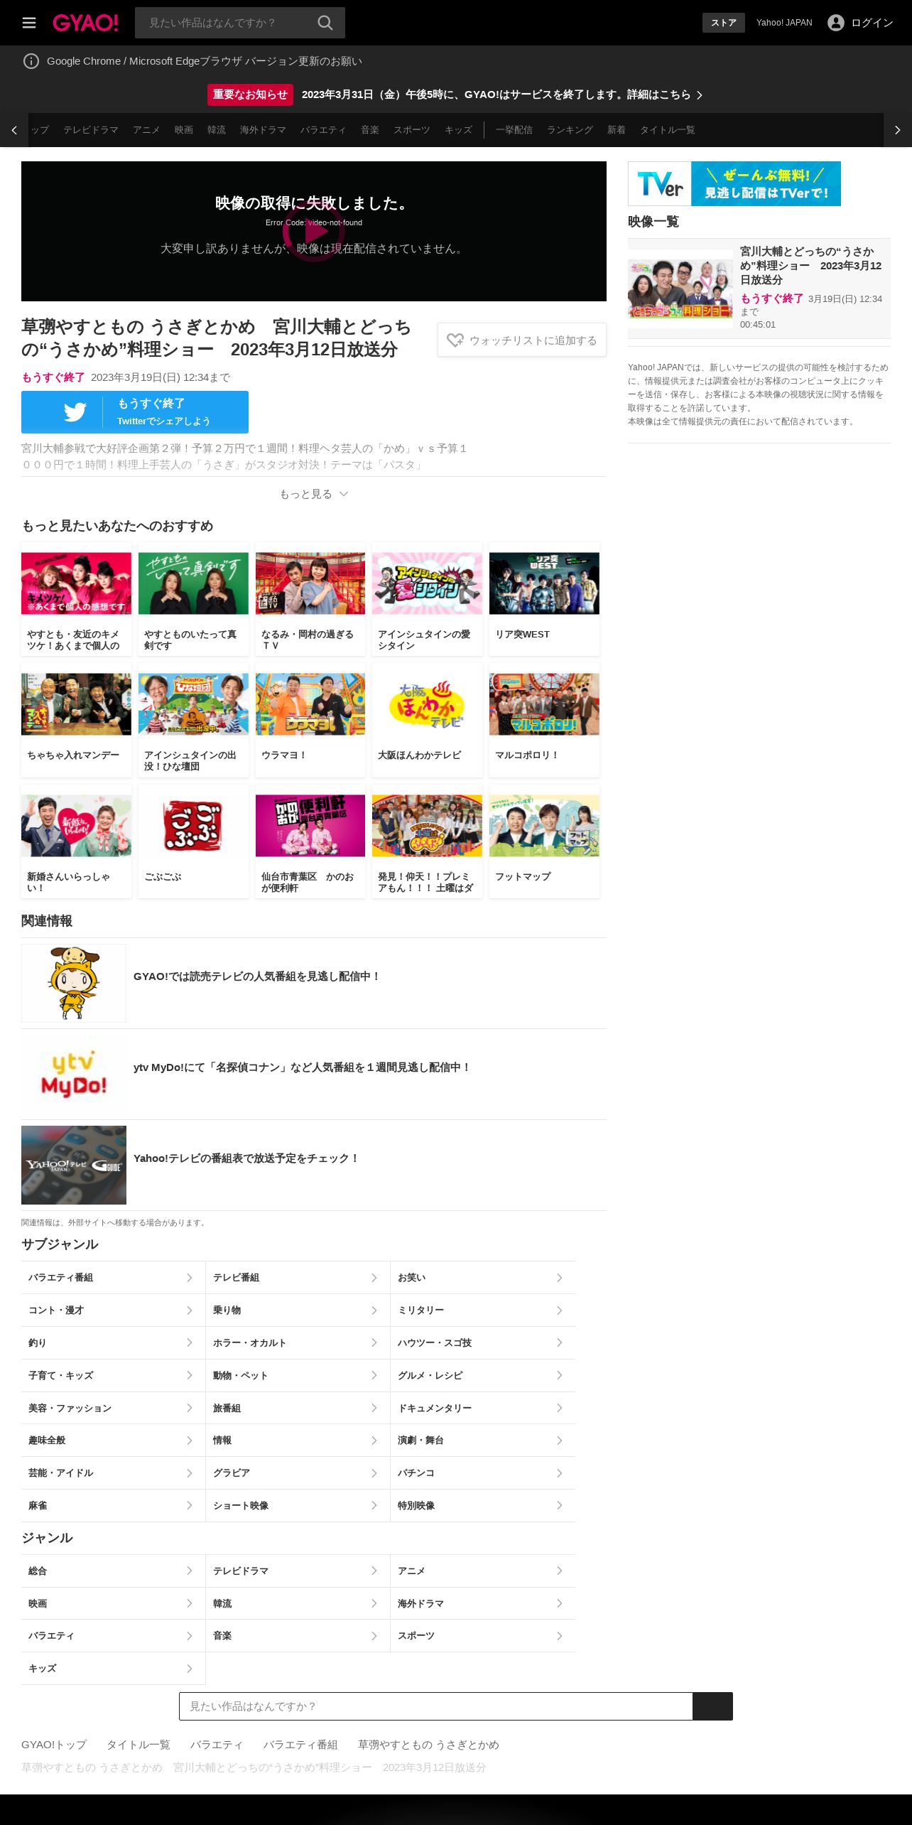Open the 総合 genre row
Image resolution: width=912 pixels, height=1825 pixels.
113,1571
